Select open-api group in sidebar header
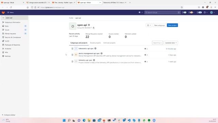 14,18
